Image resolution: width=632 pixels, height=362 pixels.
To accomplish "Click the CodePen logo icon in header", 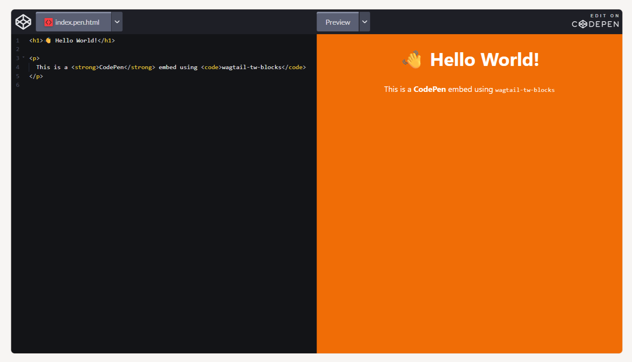I will pyautogui.click(x=23, y=22).
